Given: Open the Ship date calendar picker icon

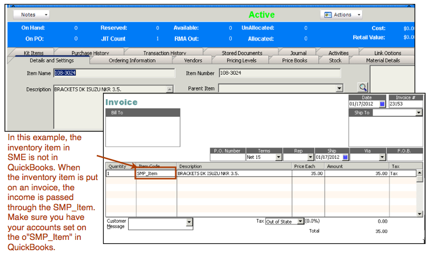Looking at the screenshot, I should 345,157.
